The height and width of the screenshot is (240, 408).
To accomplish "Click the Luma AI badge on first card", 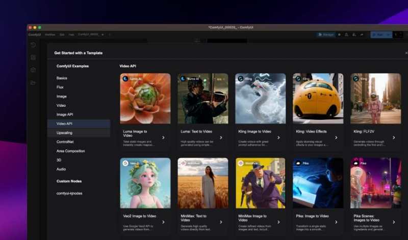I will pyautogui.click(x=132, y=79).
